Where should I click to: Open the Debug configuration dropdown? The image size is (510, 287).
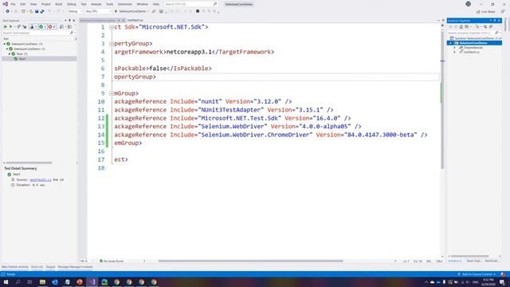click(75, 11)
